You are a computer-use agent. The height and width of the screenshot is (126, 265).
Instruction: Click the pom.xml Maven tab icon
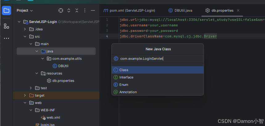[x=106, y=10]
